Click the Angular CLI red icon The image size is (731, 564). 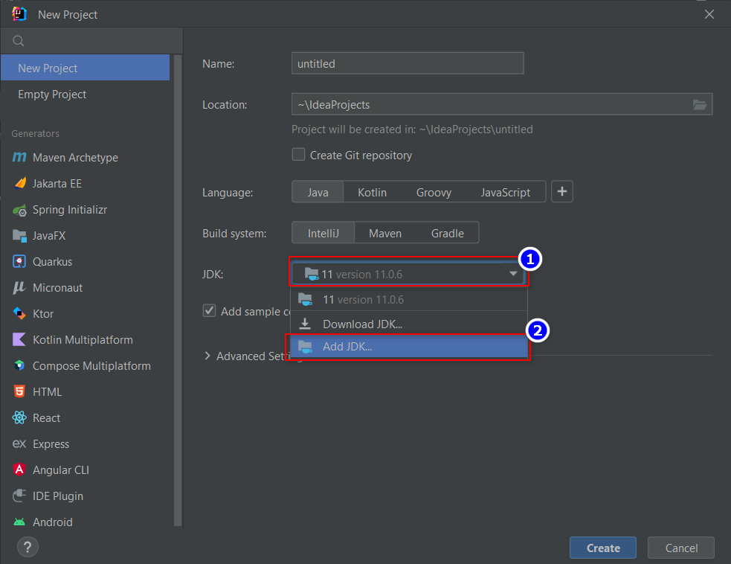[19, 470]
